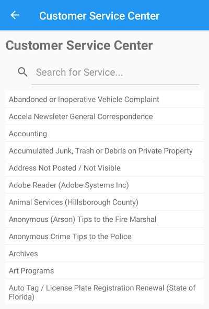Tap the back arrow icon
This screenshot has height=309, width=209.
pos(15,15)
